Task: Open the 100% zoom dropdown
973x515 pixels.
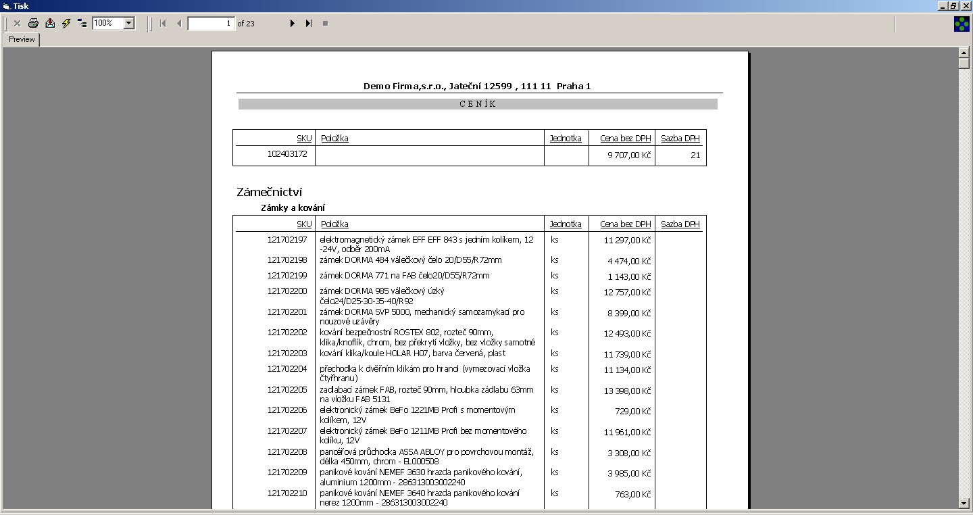Action: 129,23
